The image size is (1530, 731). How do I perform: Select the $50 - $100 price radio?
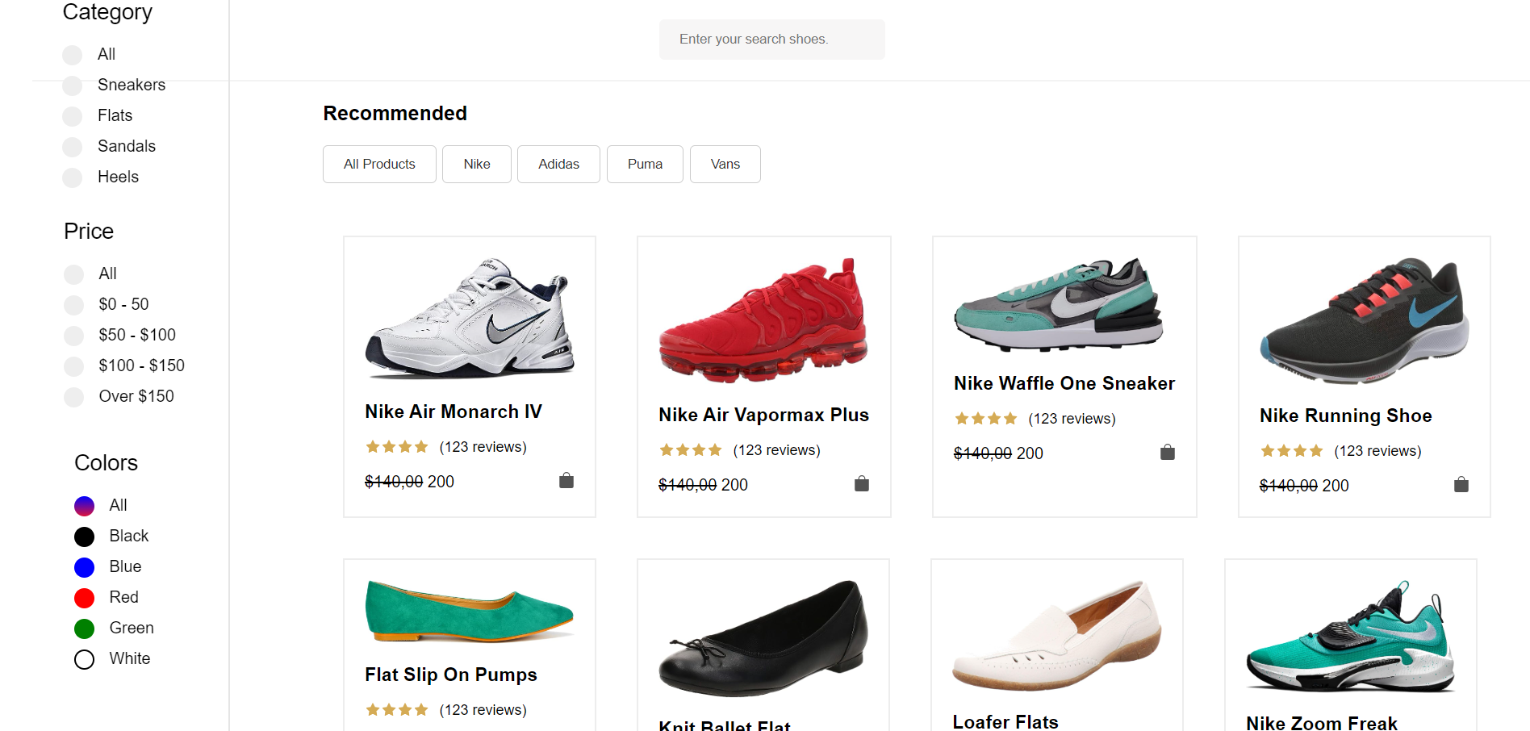(x=74, y=336)
